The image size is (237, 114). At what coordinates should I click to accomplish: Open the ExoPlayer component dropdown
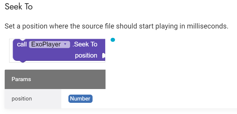pyautogui.click(x=50, y=44)
